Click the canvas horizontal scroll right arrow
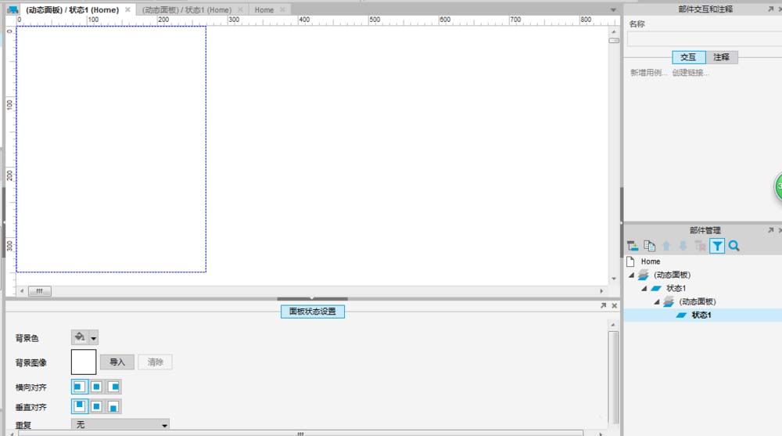The width and height of the screenshot is (782, 436). pos(601,290)
